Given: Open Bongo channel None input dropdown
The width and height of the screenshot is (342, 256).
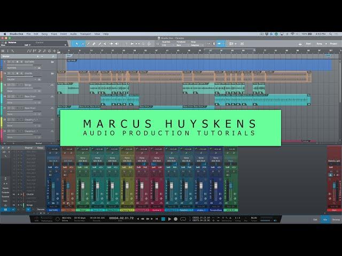Looking at the screenshot, I should click(x=83, y=158).
